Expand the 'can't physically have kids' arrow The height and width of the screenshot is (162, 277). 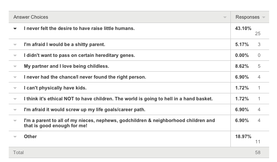pyautogui.click(x=15, y=88)
